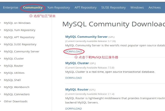Click the MySQL Cluster real-time database description
The width and height of the screenshot is (165, 111).
[x=110, y=72]
